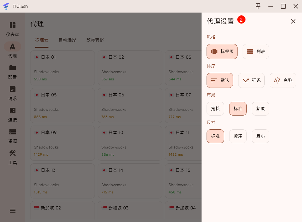This screenshot has height=222, width=302.
Task: Pin the window with the pin icon
Action: (x=258, y=6)
